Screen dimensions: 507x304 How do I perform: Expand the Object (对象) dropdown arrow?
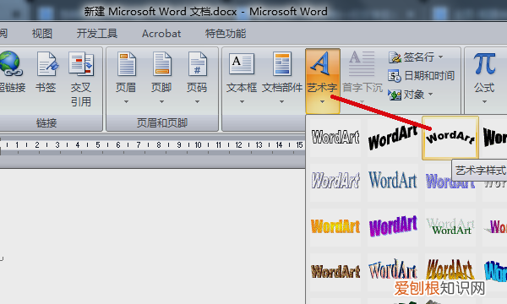[x=430, y=95]
